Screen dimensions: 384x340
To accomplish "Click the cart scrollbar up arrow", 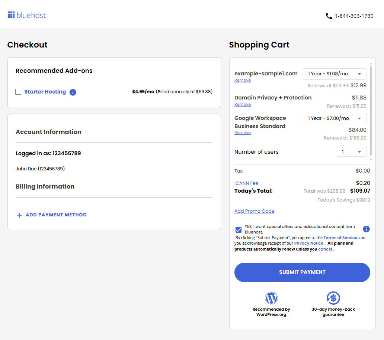I will click(371, 63).
